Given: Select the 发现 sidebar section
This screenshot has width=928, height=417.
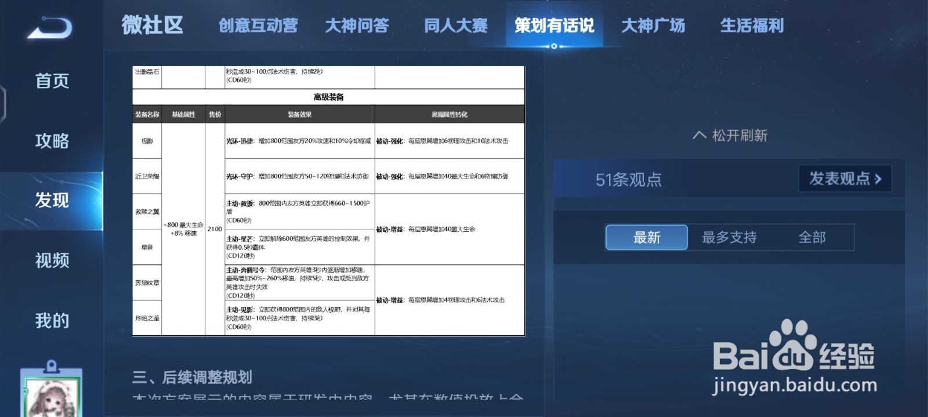Looking at the screenshot, I should click(52, 200).
